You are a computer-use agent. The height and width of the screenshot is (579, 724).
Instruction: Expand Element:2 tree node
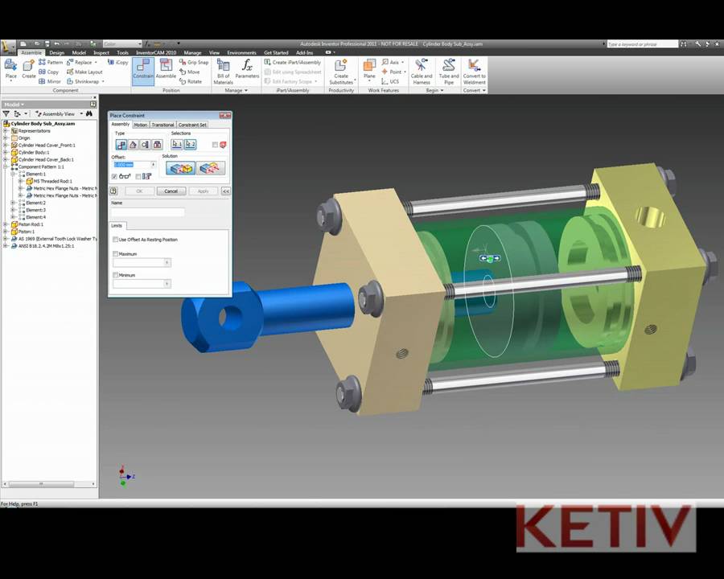click(13, 203)
